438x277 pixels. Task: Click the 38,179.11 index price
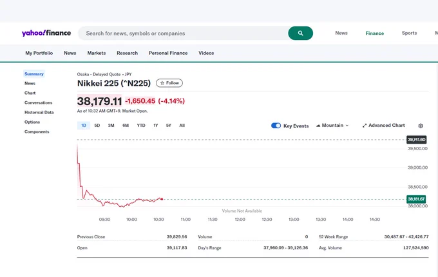pyautogui.click(x=99, y=101)
